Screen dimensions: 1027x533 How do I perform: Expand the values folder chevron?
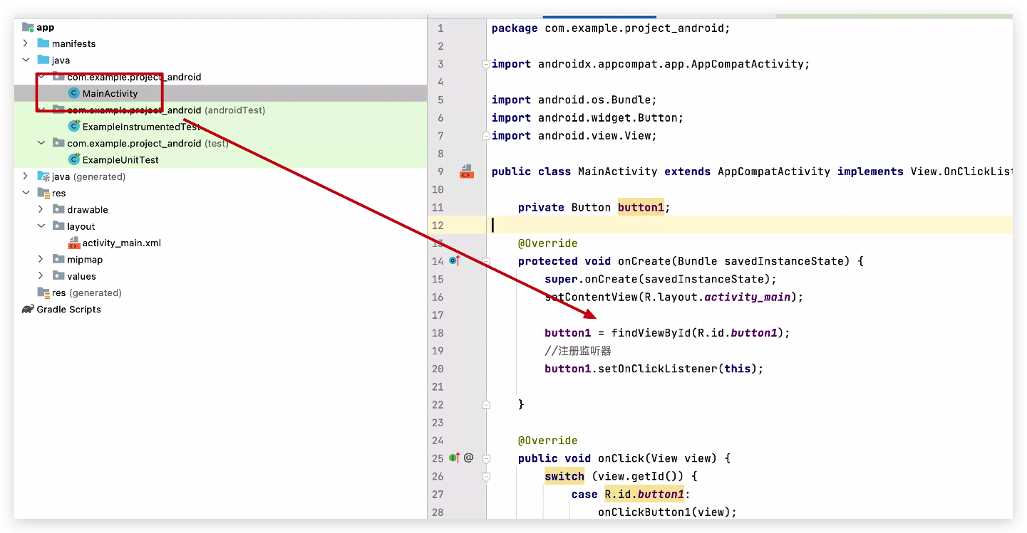click(41, 276)
